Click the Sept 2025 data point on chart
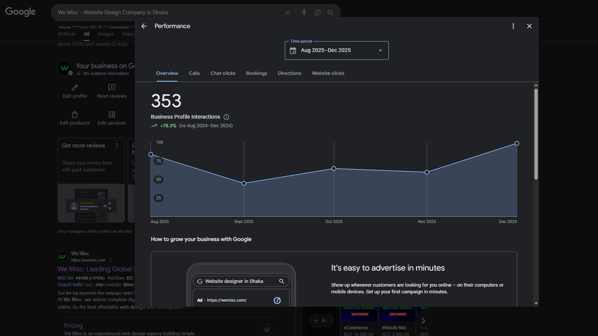 244,183
